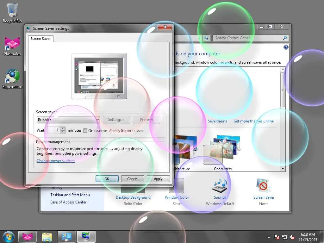Viewport: 324px width, 243px height.
Task: Open Taskbar and Start Menu link
Action: tap(70, 195)
